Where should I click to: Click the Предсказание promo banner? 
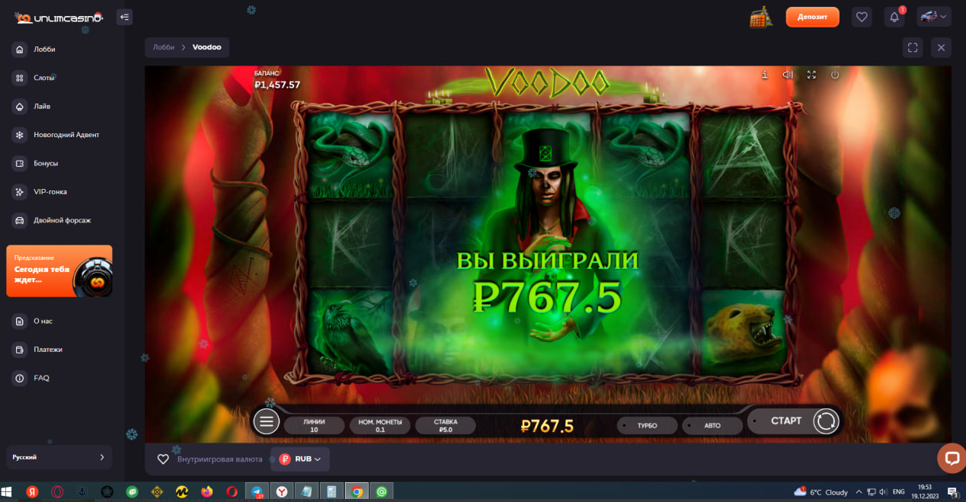[x=59, y=270]
